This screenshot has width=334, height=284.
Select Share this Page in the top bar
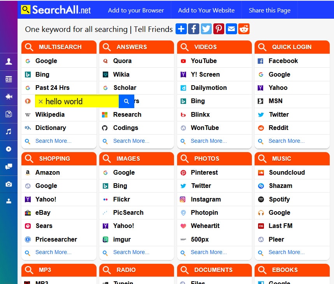269,11
